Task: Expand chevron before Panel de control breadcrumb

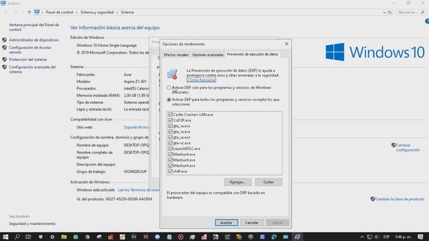Action: click(42, 12)
